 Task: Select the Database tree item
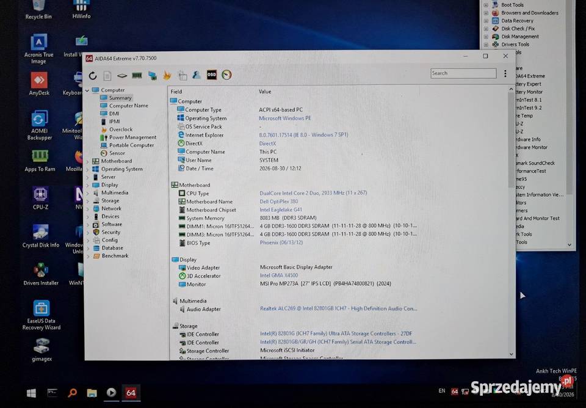(112, 248)
